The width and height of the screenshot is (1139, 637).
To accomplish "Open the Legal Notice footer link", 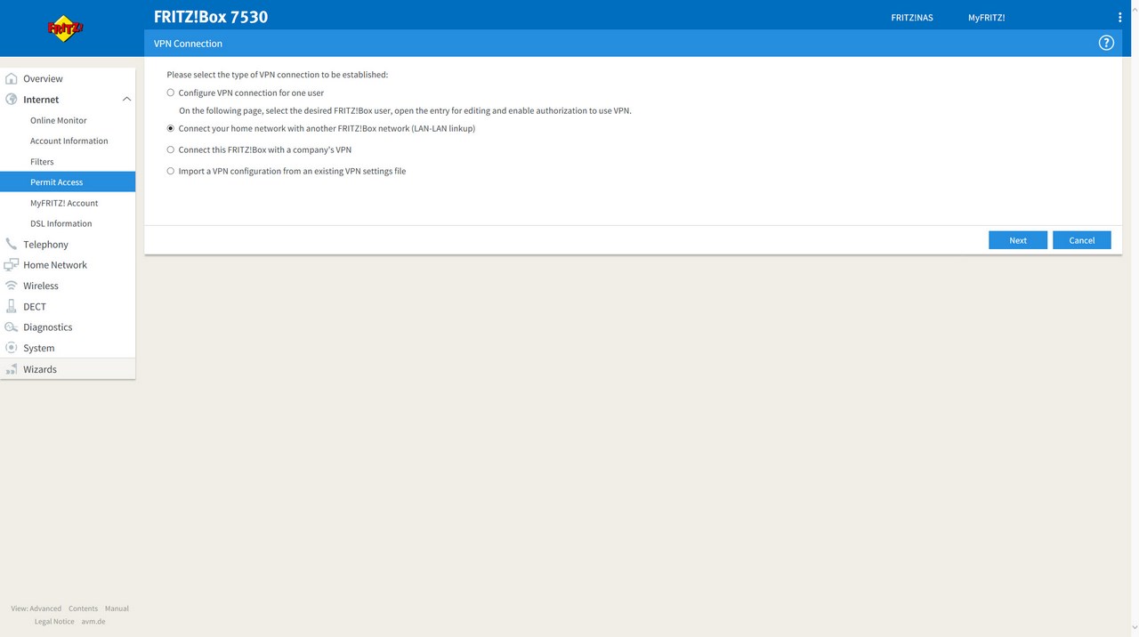I will (54, 621).
